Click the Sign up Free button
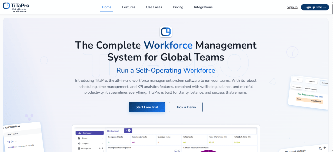 [x=315, y=7]
